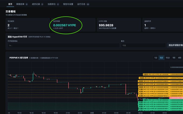Image resolution: width=183 pixels, height=114 pixels.
Task: Click the $95.9828 HYPE price value
Action: [106, 25]
